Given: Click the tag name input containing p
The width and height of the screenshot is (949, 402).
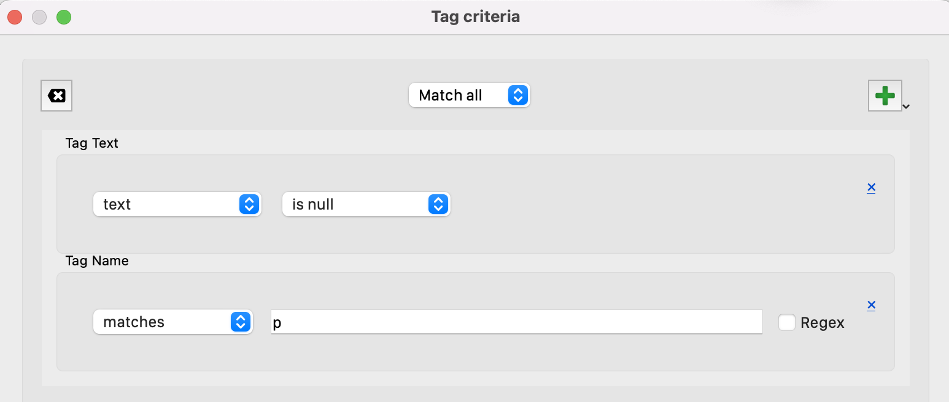Looking at the screenshot, I should 516,322.
